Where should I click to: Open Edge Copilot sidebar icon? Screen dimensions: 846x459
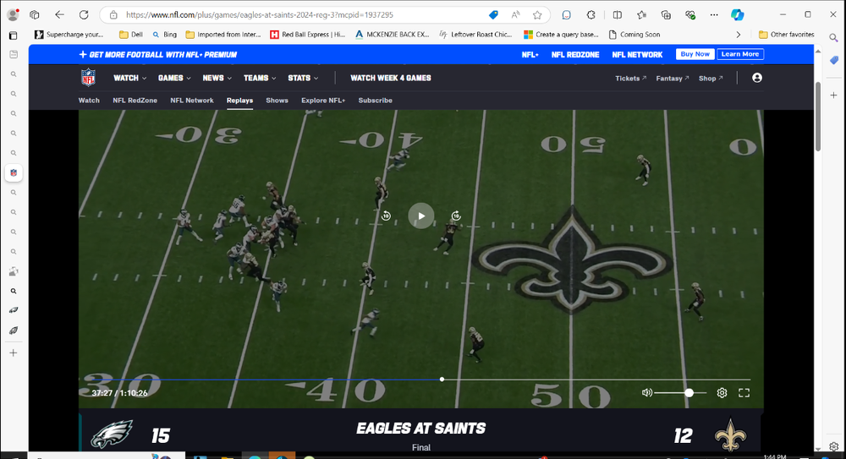(737, 14)
